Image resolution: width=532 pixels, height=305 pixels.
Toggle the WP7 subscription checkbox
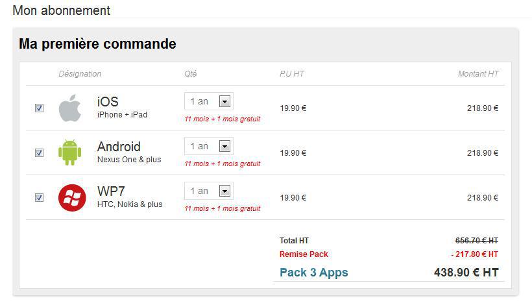tap(39, 198)
